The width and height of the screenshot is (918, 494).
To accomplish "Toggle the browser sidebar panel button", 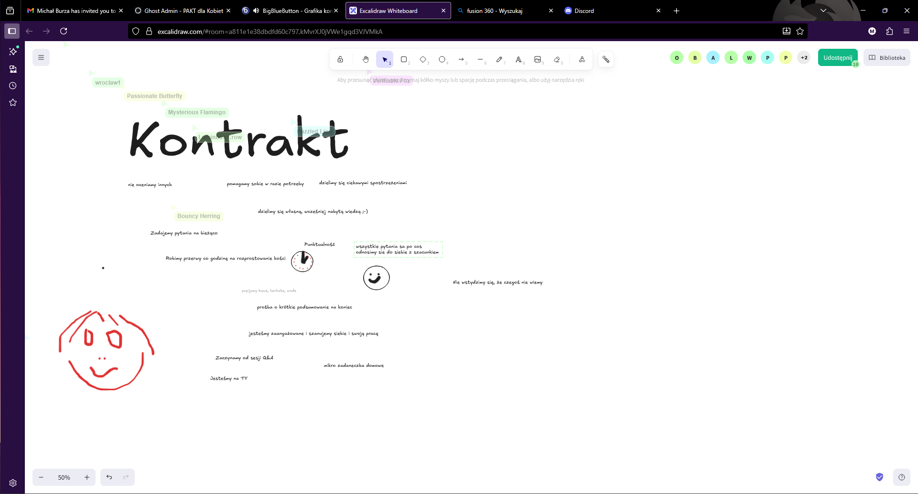I will click(12, 31).
